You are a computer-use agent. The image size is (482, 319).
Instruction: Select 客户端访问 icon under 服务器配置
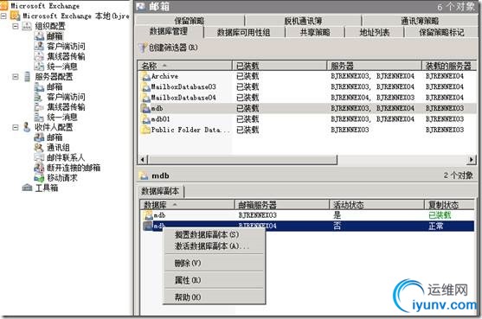tap(39, 97)
